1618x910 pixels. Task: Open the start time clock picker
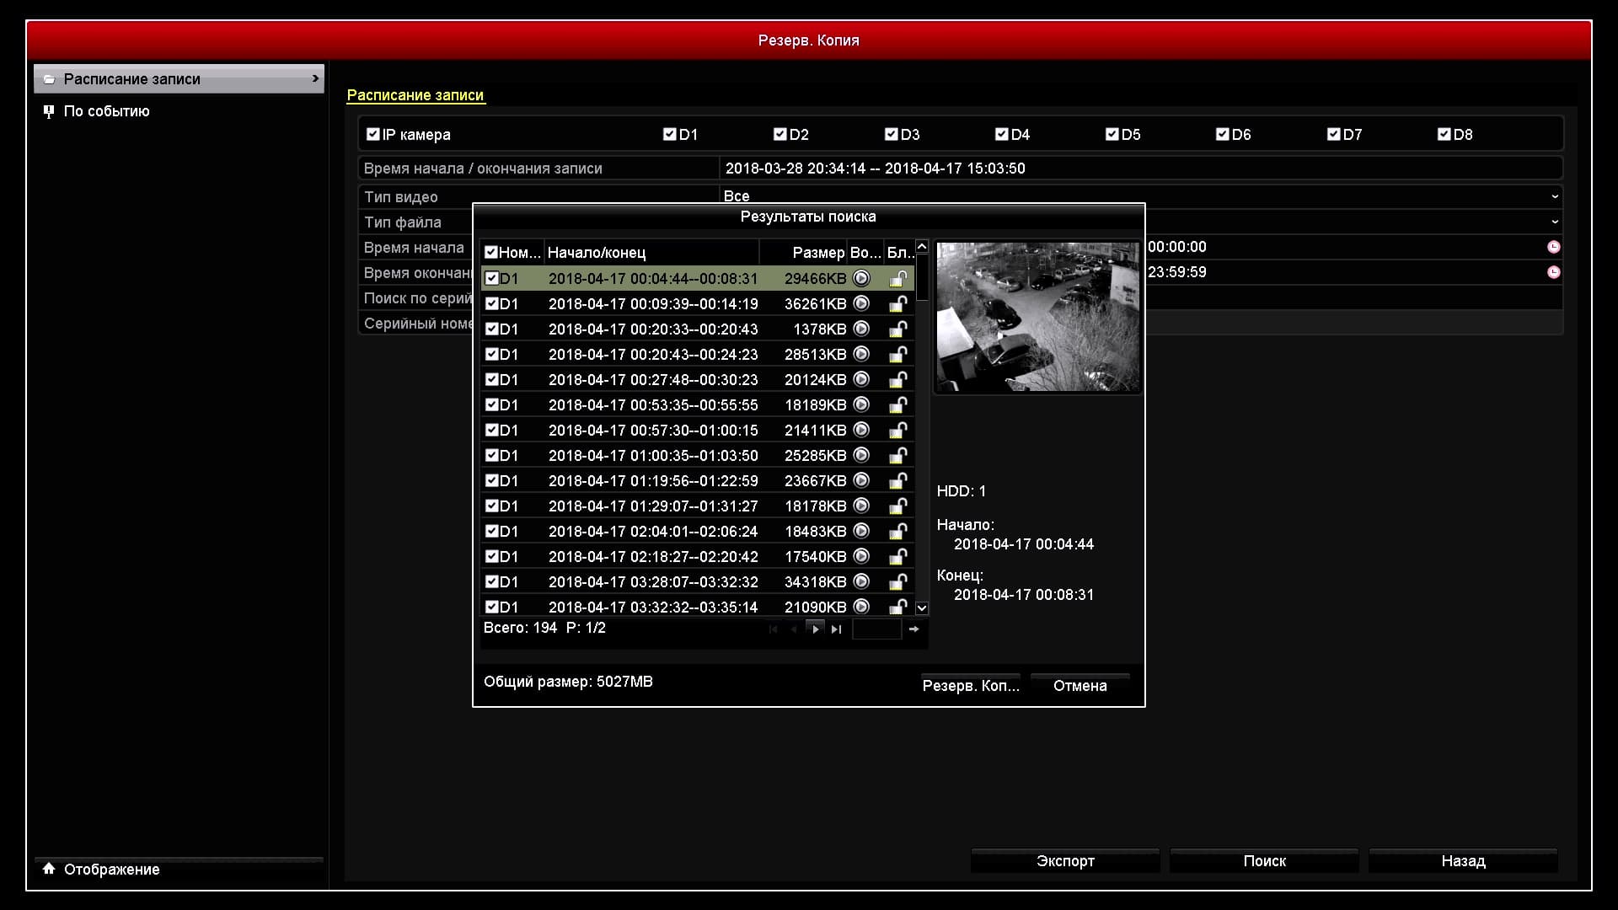[x=1553, y=247]
